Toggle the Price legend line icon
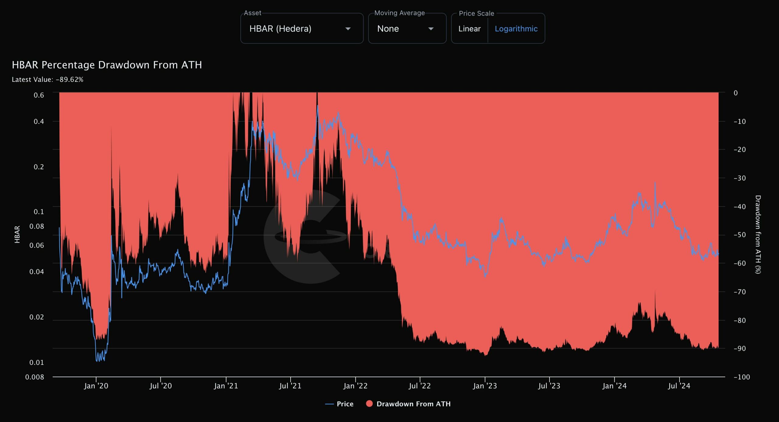 click(329, 404)
